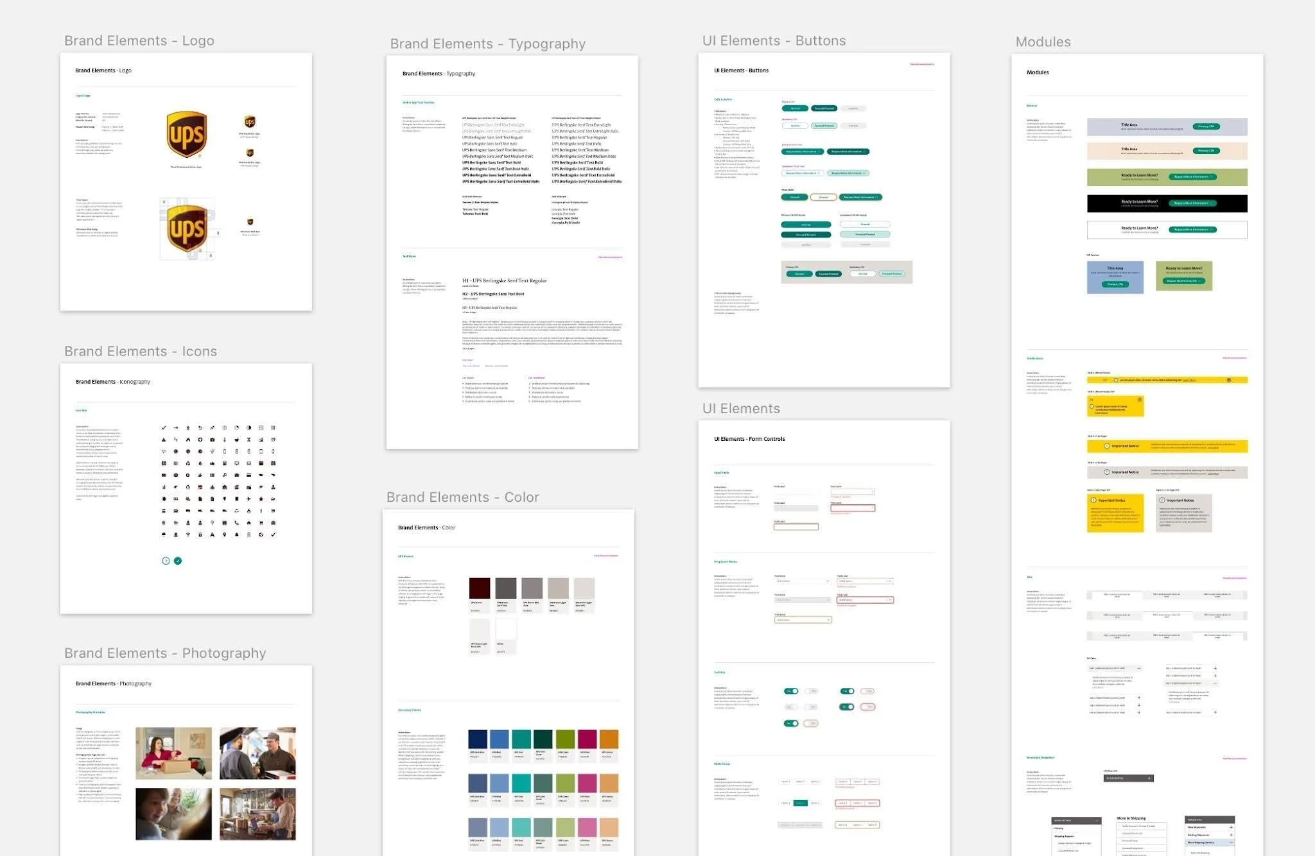This screenshot has height=856, width=1315.
Task: Click the teal filled checkmark circle icon
Action: point(178,561)
